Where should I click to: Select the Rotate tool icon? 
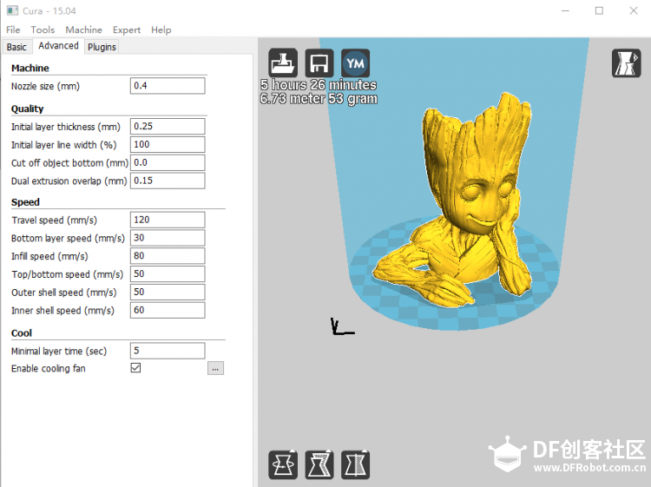click(x=283, y=464)
